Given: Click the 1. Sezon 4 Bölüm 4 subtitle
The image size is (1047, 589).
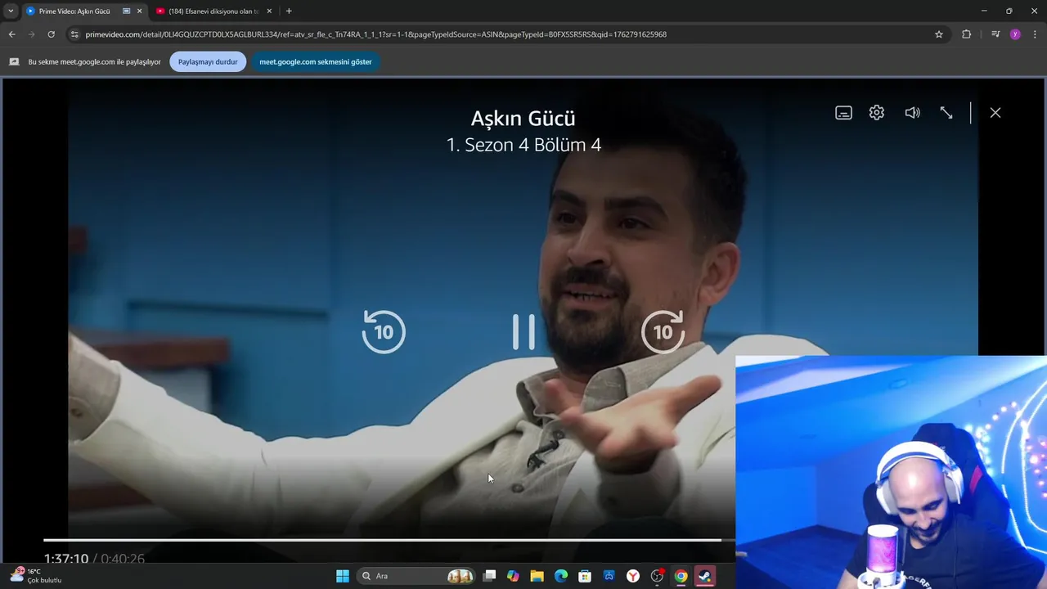Looking at the screenshot, I should 523,145.
